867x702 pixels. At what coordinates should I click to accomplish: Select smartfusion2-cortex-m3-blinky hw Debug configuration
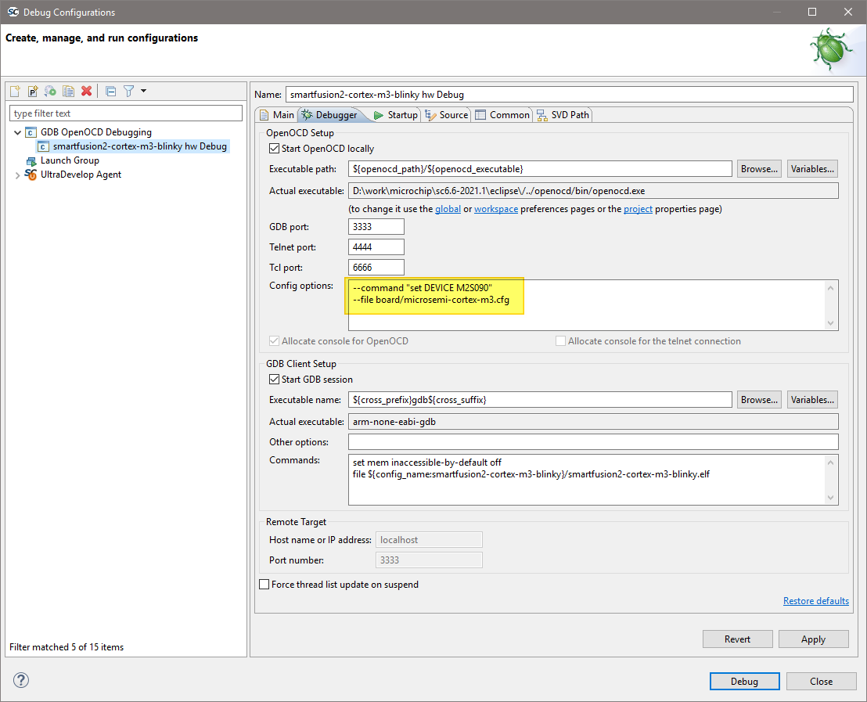133,146
